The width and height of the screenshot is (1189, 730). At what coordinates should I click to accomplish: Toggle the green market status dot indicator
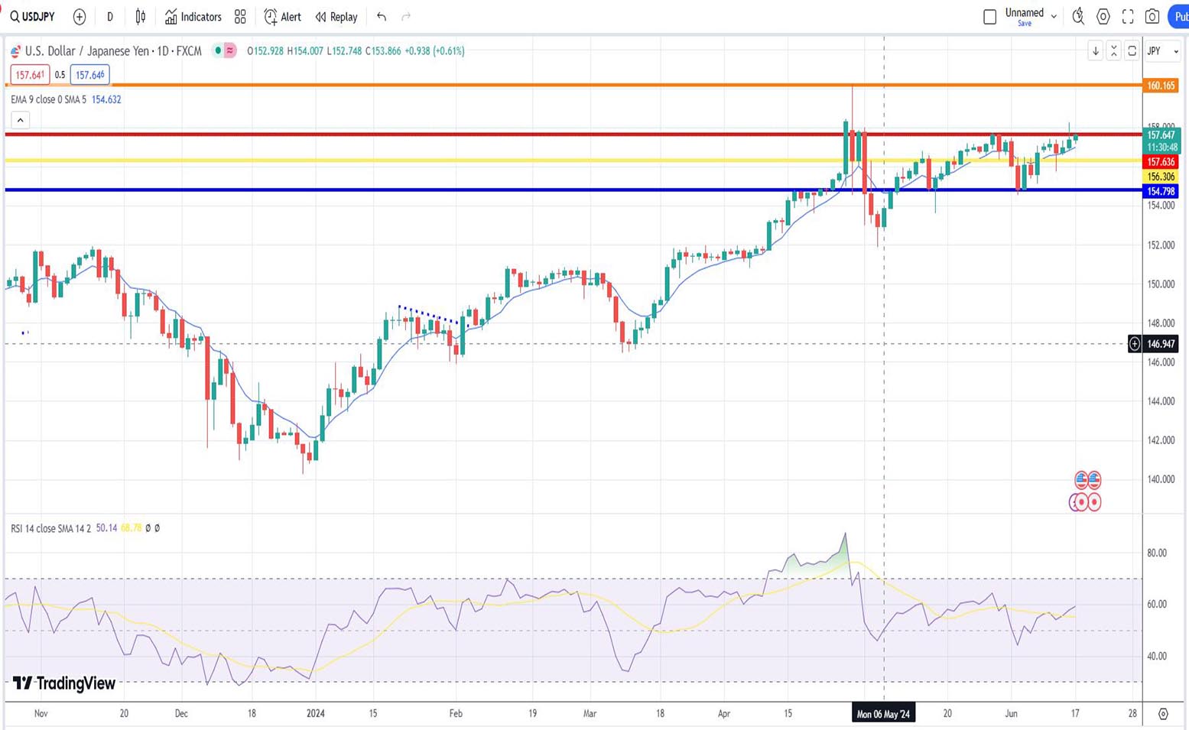pos(218,50)
